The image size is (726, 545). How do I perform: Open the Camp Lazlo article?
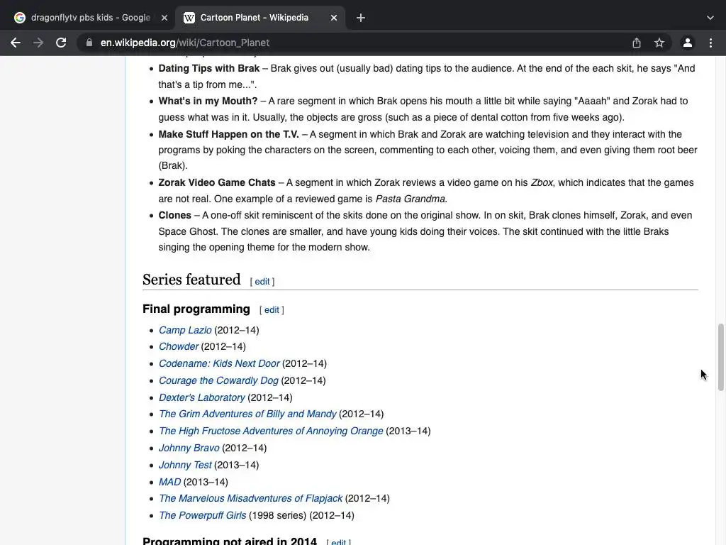185,330
